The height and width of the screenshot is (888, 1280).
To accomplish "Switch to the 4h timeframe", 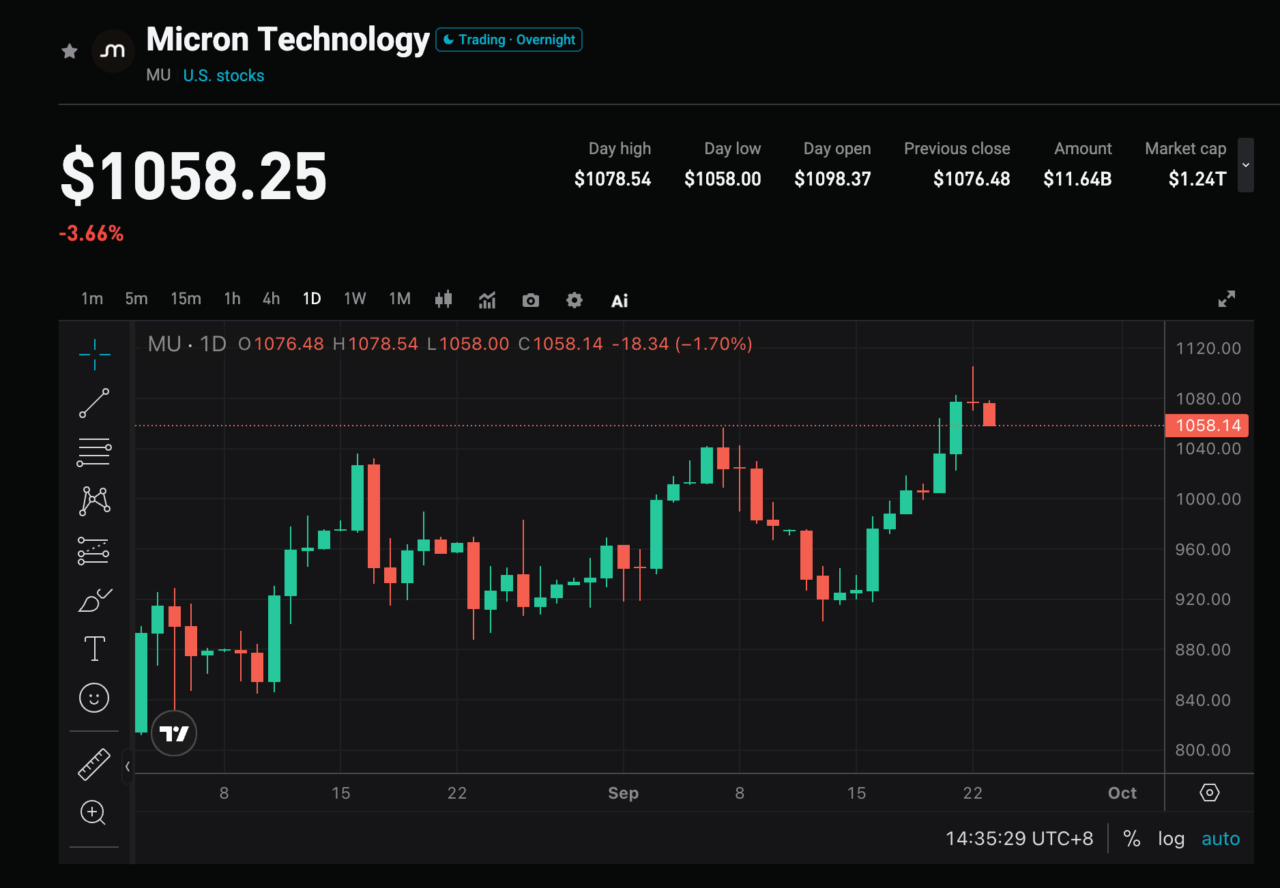I will click(272, 299).
